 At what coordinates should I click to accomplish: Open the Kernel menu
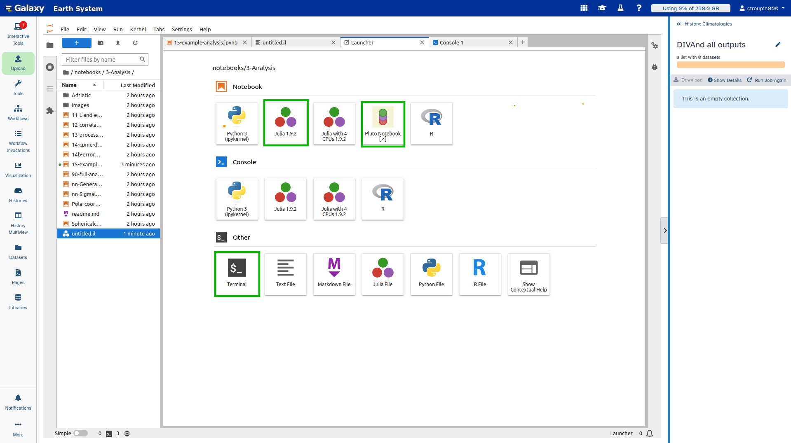[x=138, y=29]
